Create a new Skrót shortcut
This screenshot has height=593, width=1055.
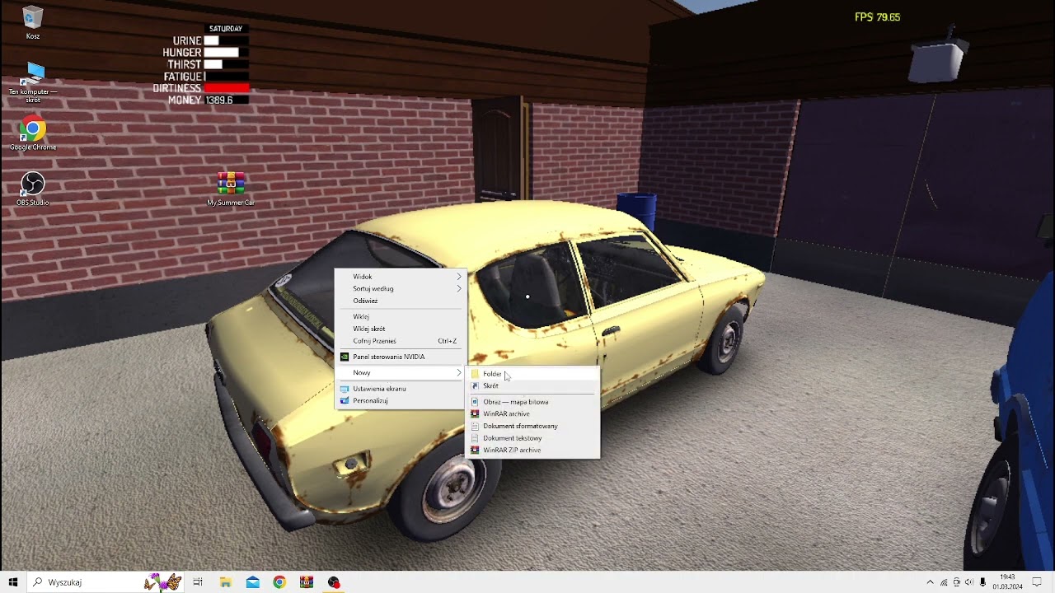[533, 385]
